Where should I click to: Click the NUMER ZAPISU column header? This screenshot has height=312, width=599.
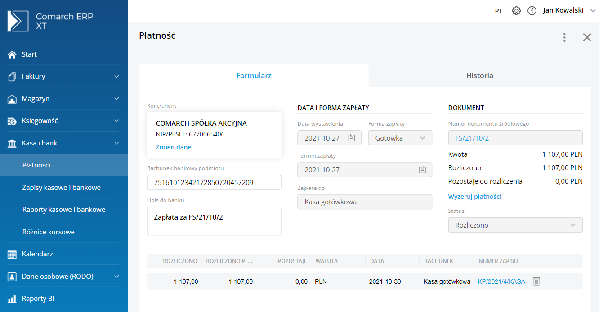[498, 261]
